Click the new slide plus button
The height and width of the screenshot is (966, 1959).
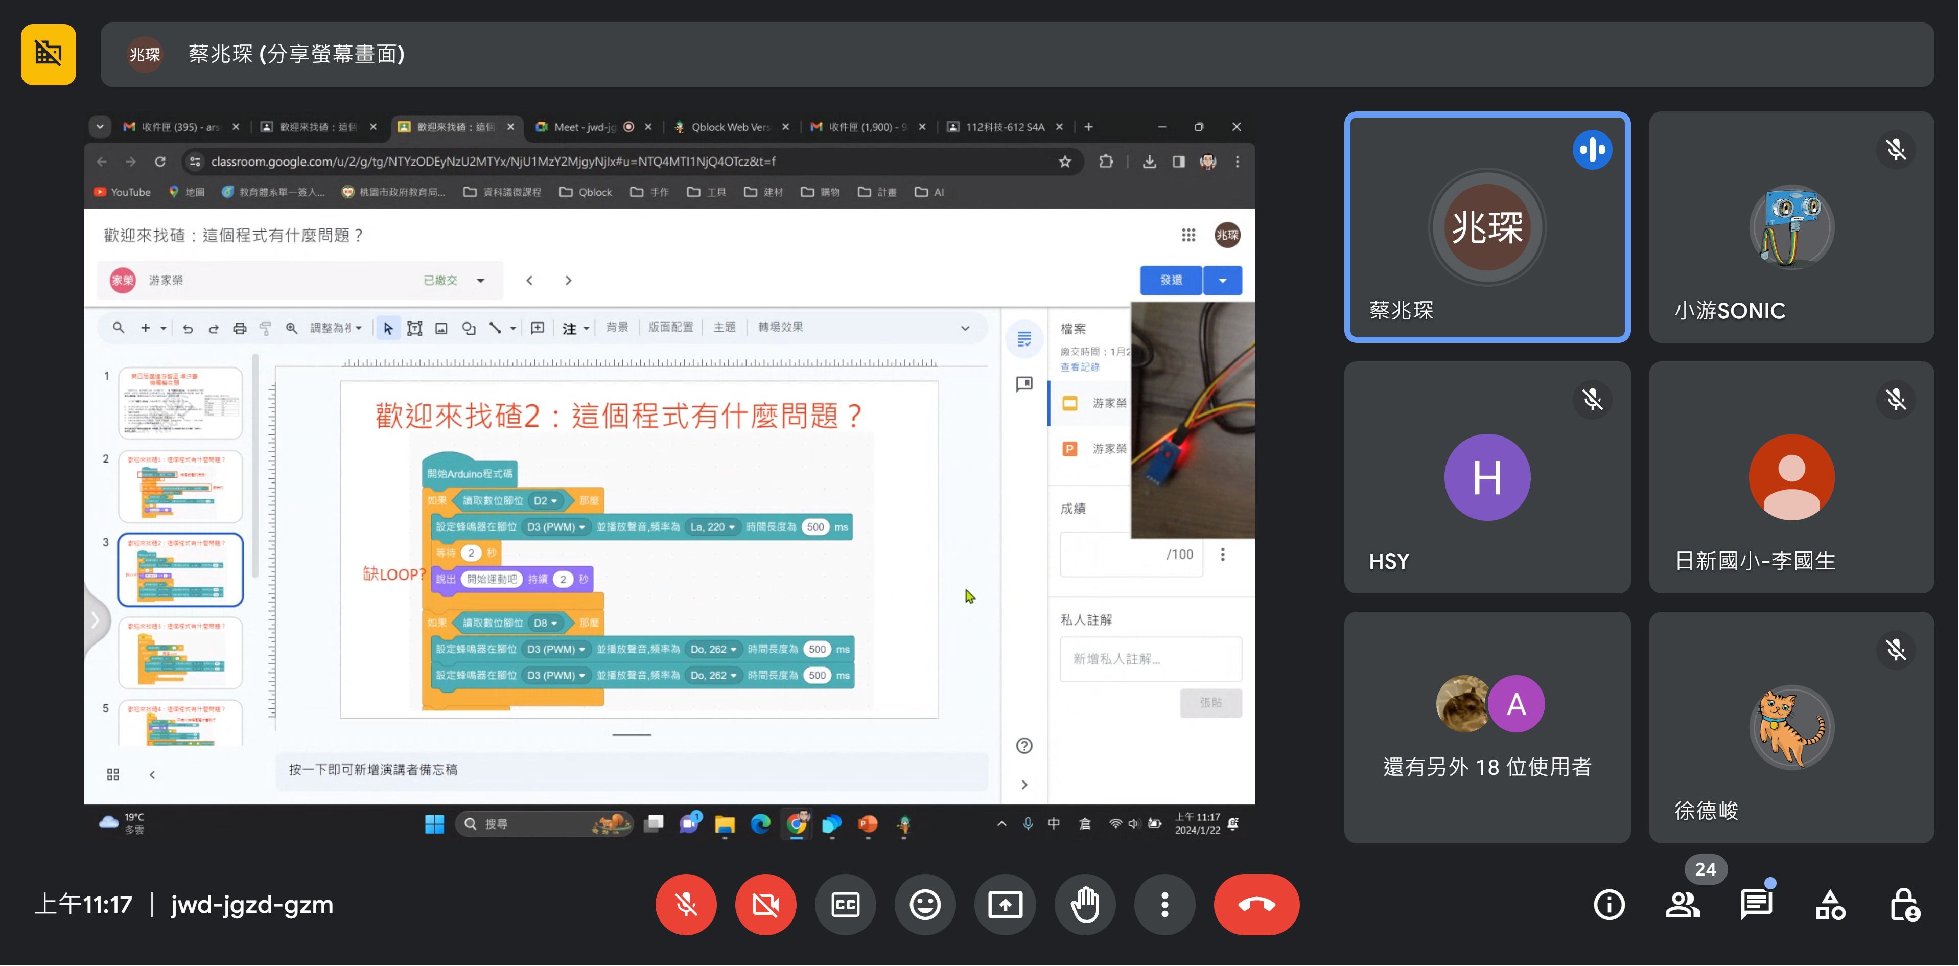pos(145,328)
